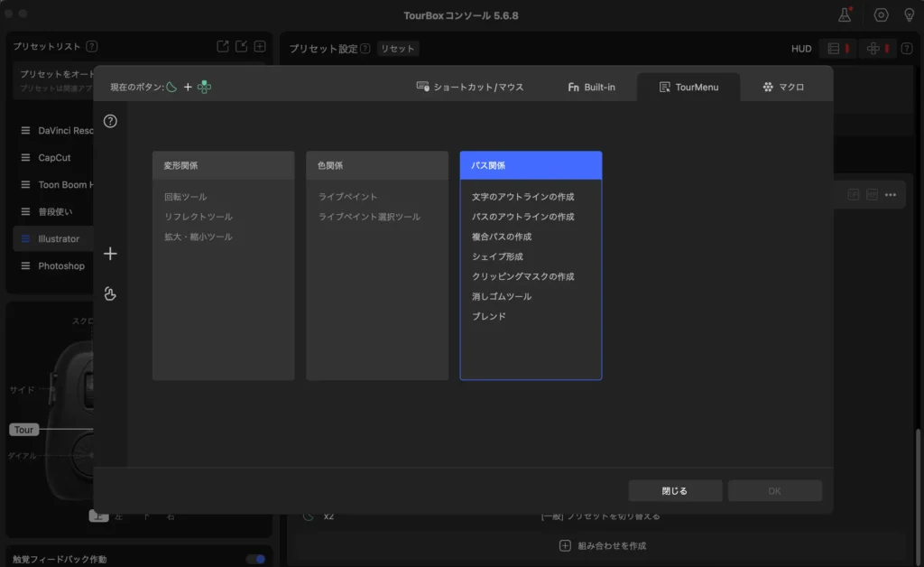Click the 閉じる button

pyautogui.click(x=674, y=490)
